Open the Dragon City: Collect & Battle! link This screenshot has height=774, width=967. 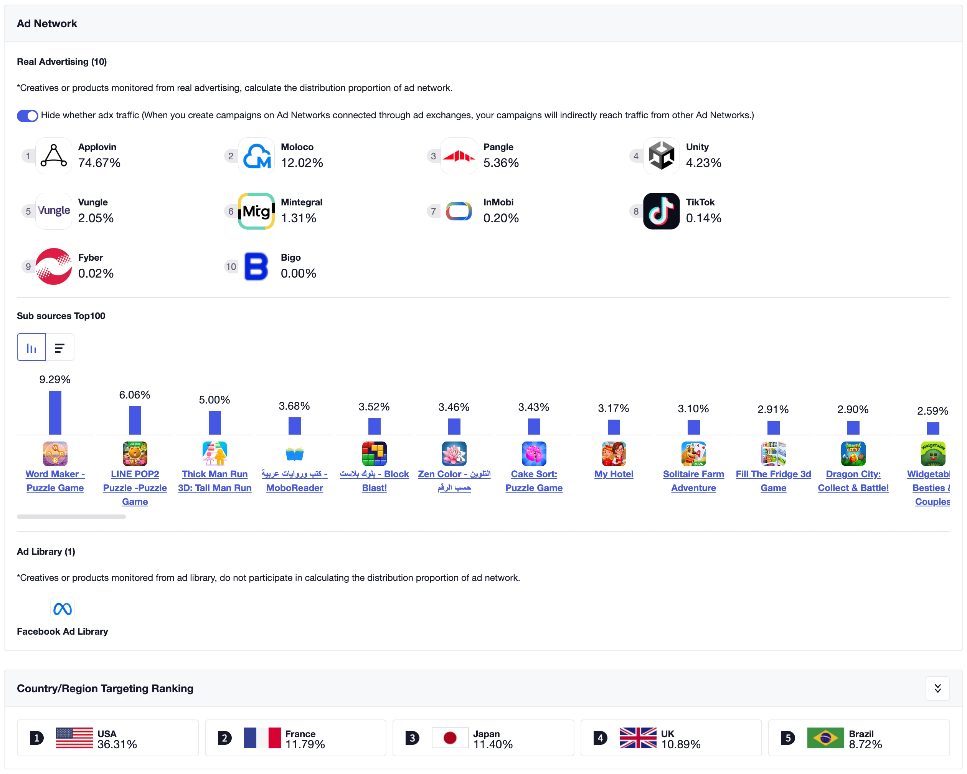853,481
